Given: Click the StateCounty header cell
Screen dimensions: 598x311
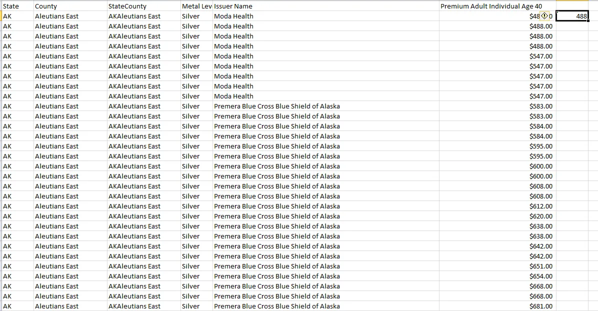Looking at the screenshot, I should click(127, 6).
